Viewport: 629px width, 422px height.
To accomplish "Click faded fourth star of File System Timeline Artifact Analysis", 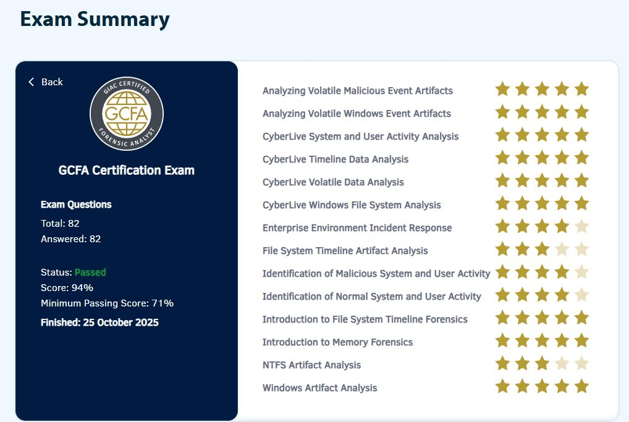I will (562, 249).
